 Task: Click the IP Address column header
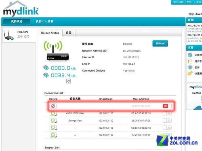(x=106, y=99)
